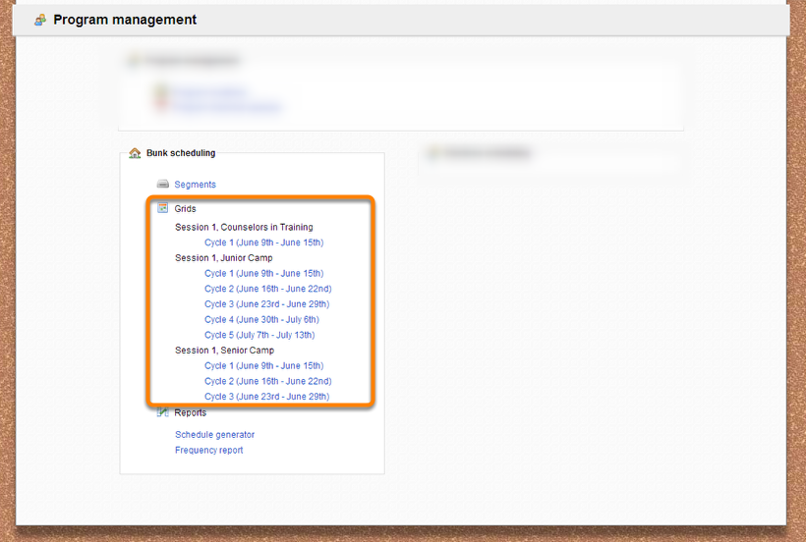Click the Reports chart icon
The image size is (806, 542).
coord(163,412)
